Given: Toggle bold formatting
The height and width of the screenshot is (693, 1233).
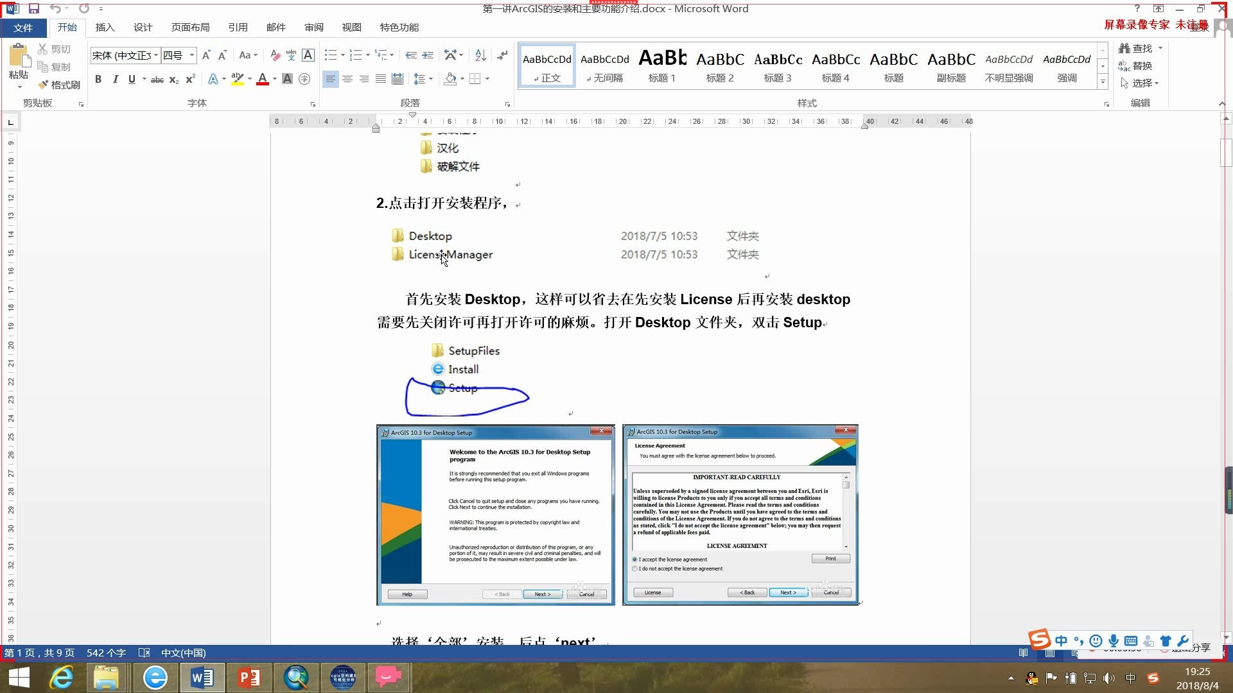Looking at the screenshot, I should (98, 79).
